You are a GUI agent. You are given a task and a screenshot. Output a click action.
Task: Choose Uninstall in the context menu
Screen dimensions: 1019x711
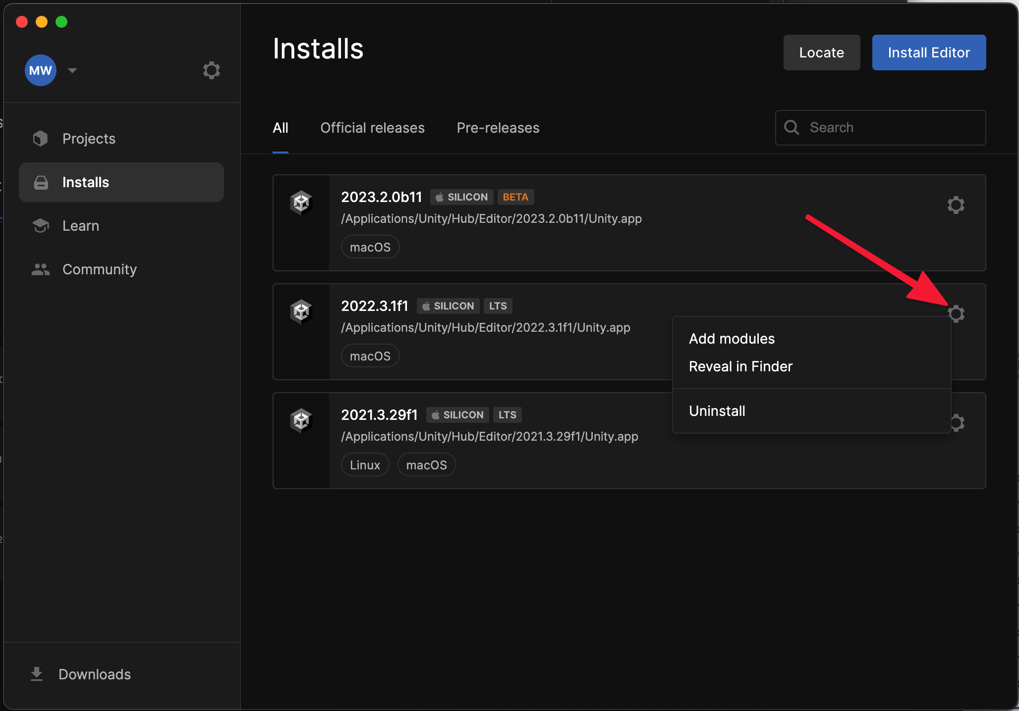[x=717, y=411]
